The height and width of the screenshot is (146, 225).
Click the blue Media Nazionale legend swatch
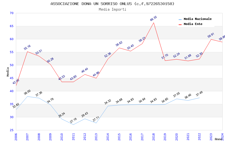point(180,19)
